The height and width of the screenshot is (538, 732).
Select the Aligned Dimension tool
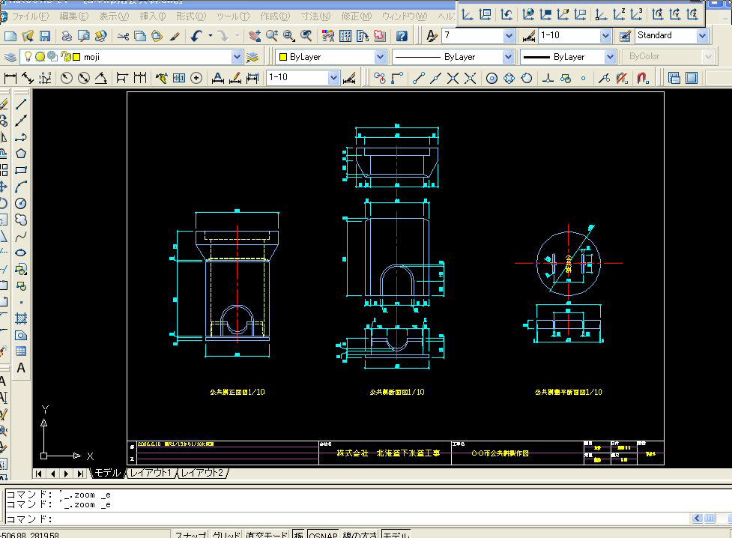pos(28,78)
